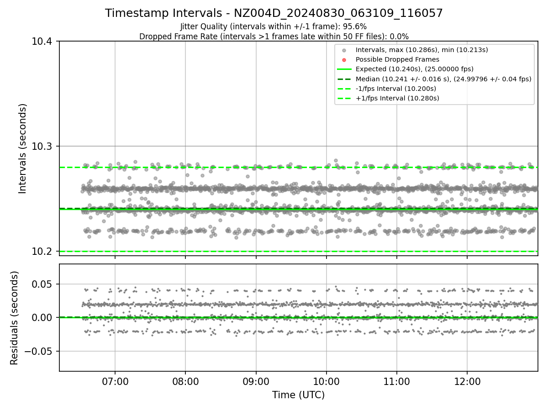The image size is (548, 411).
Task: Click legend entry "+1/fps Interval (10.280s)"
Action: tap(397, 98)
